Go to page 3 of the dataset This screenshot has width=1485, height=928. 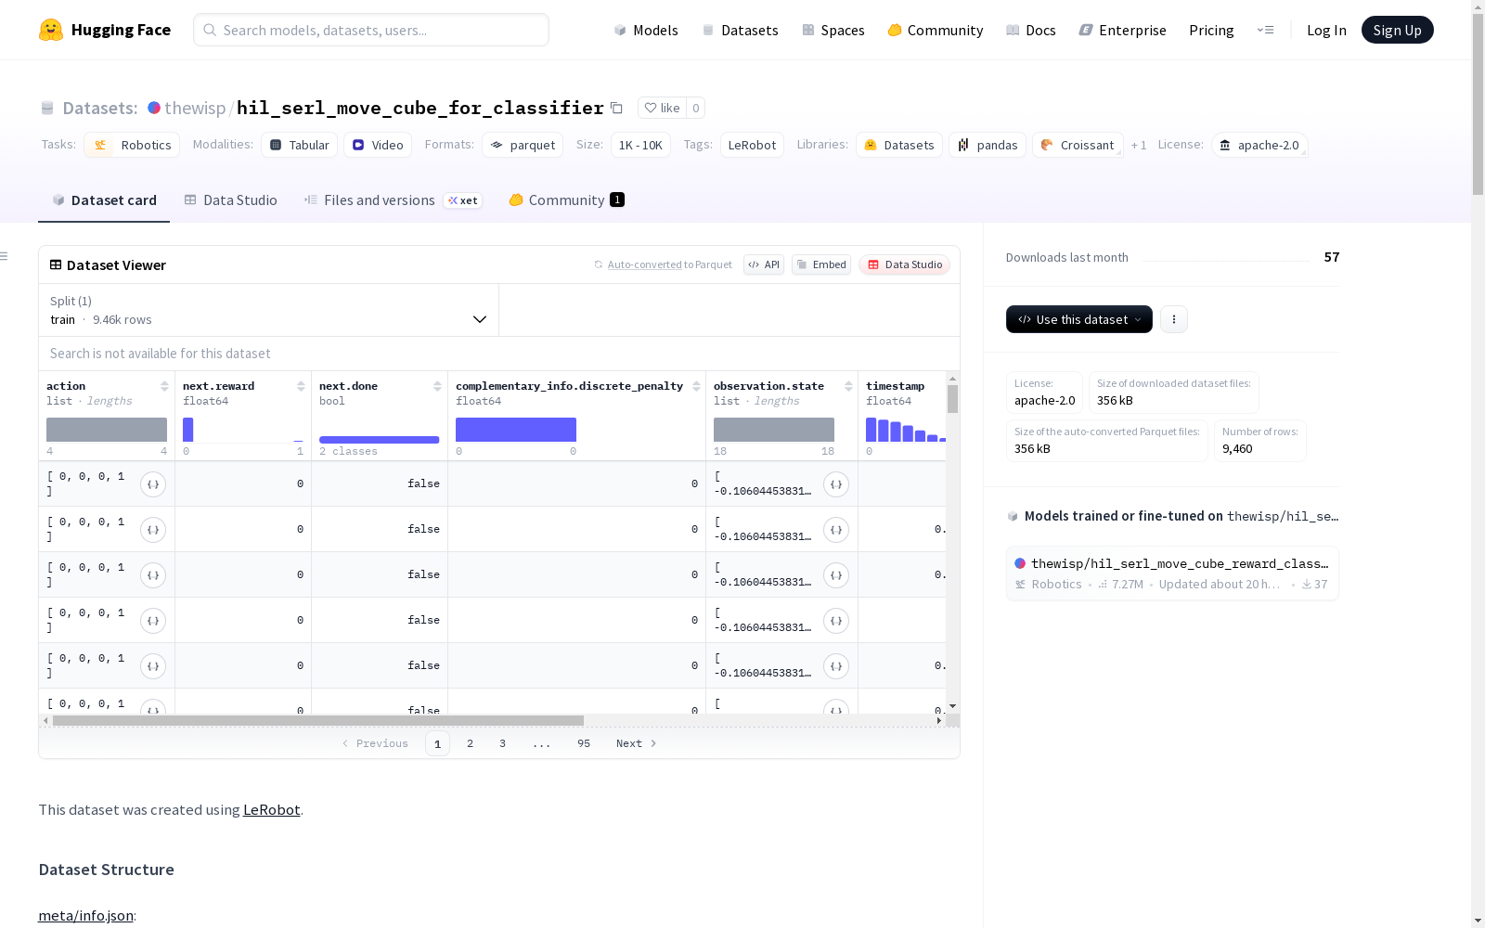click(503, 743)
